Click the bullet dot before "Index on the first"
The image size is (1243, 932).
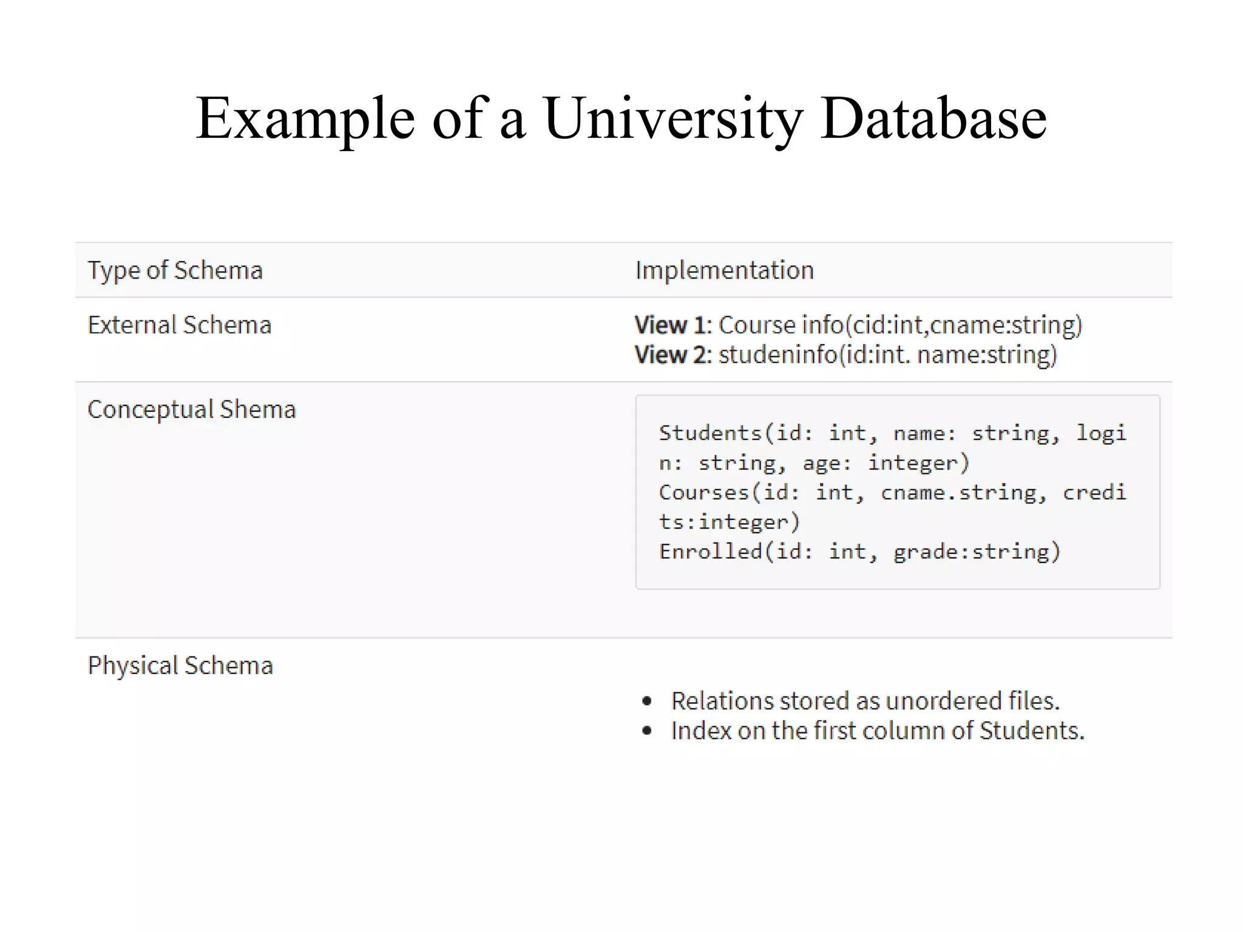647,731
